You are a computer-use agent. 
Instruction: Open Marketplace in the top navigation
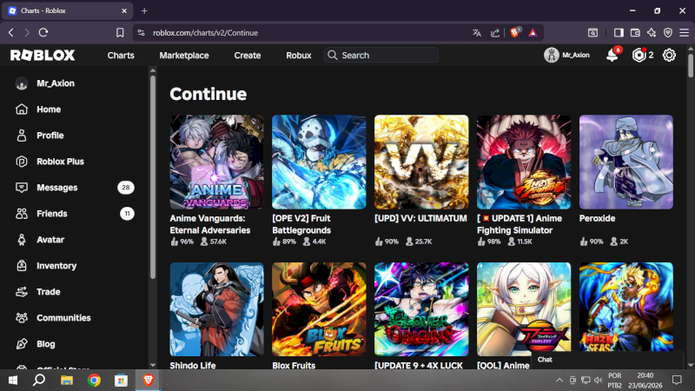[x=184, y=56]
